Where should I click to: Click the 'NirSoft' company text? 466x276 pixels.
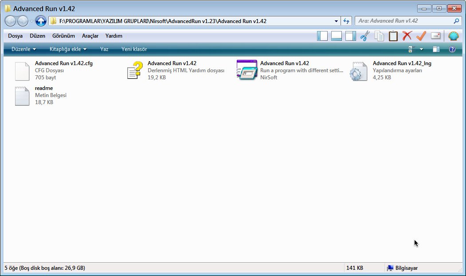pos(269,78)
